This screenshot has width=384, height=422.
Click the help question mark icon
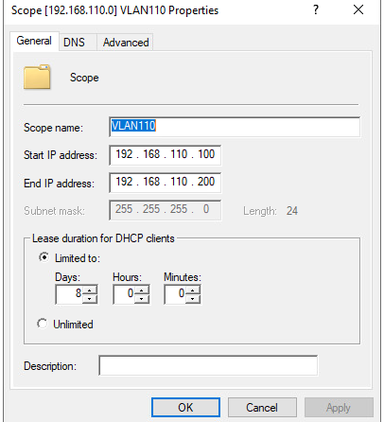pos(316,10)
